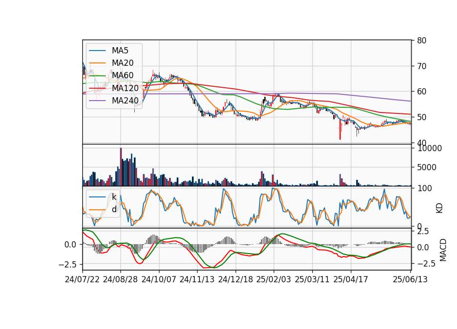Click the 24/11/13 date axis label
The image size is (457, 329).
pyautogui.click(x=197, y=279)
